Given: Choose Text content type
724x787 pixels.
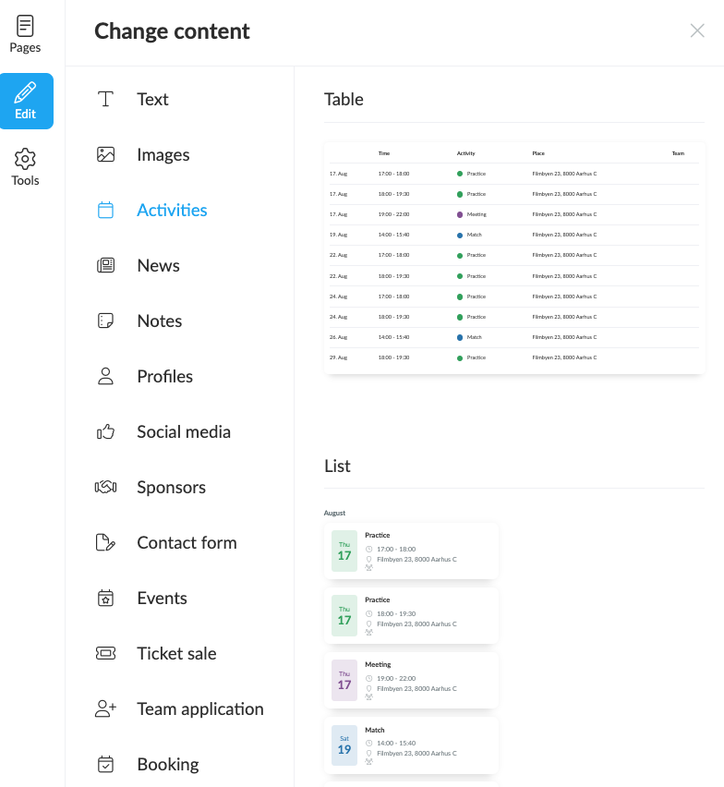Looking at the screenshot, I should tap(152, 100).
